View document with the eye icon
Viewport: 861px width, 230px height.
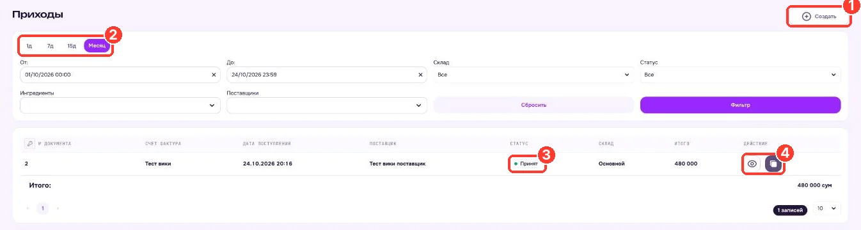pyautogui.click(x=752, y=164)
